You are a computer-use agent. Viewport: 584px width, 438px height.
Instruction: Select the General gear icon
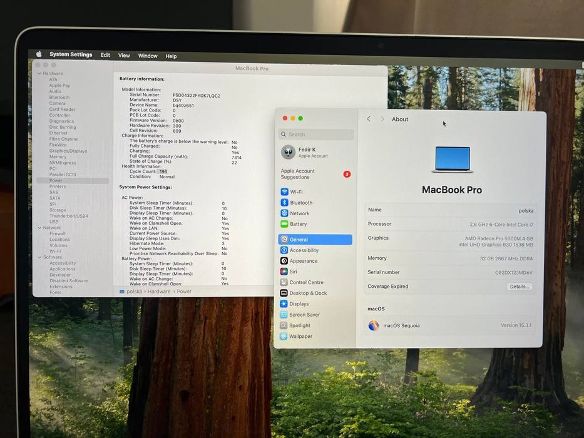284,240
